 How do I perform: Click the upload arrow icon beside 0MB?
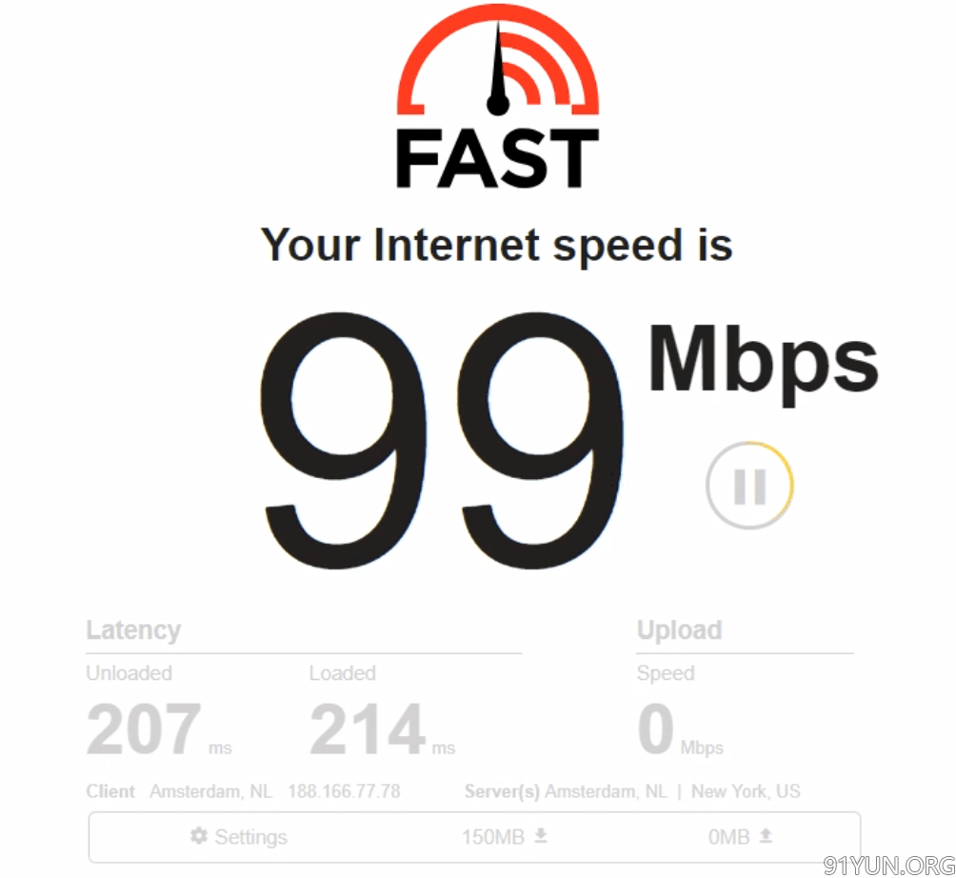[x=766, y=836]
